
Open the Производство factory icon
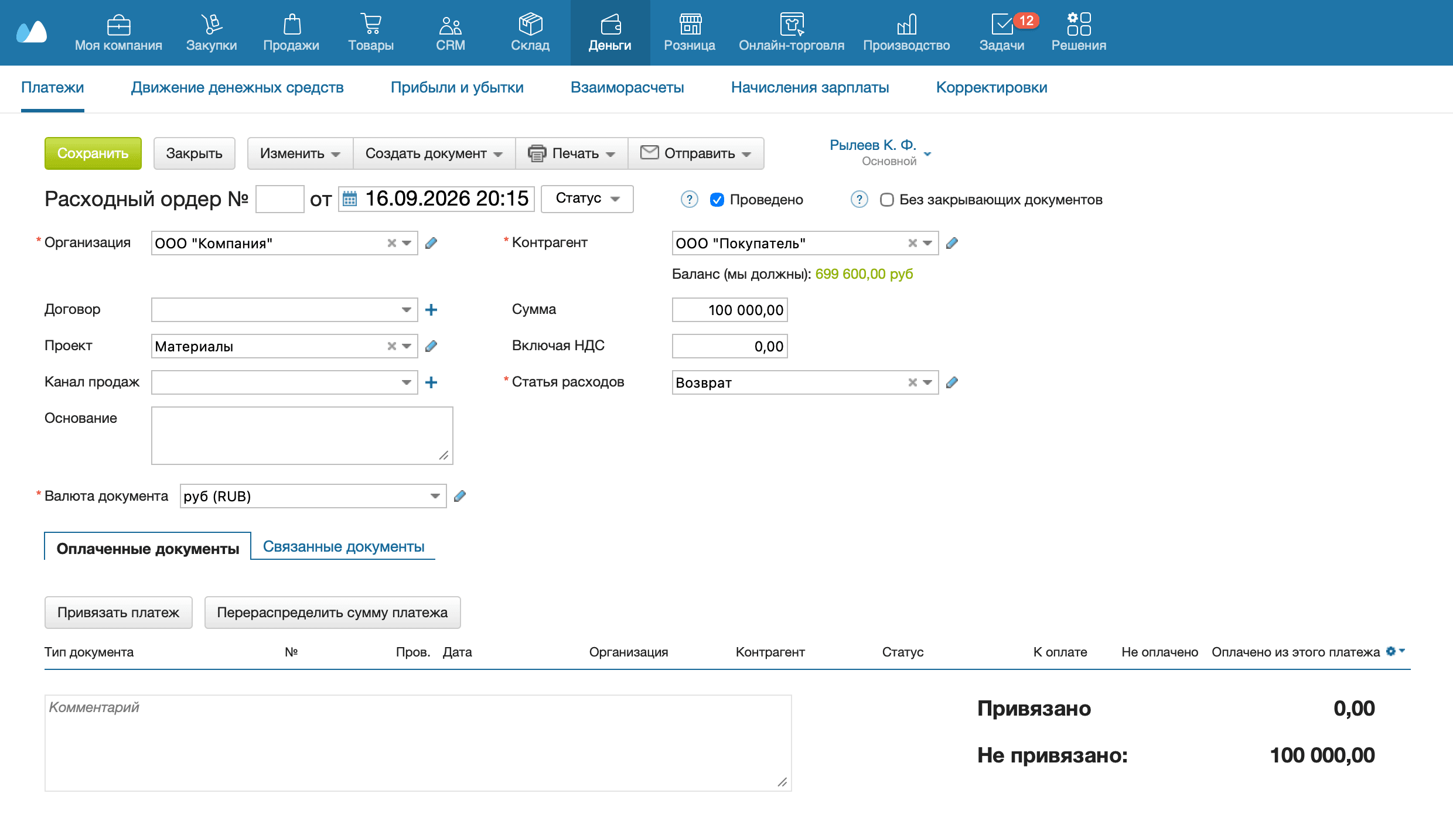906,25
